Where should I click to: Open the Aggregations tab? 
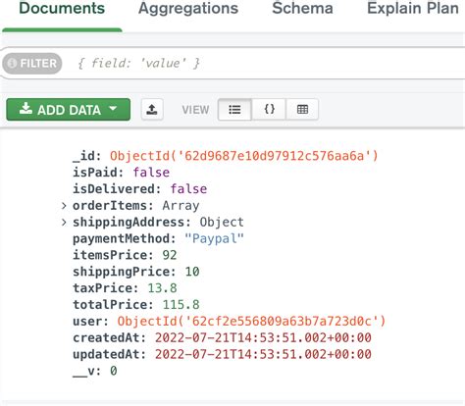click(x=188, y=9)
